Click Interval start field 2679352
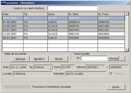Viewport: 131px width, 93px height. [x=95, y=67]
